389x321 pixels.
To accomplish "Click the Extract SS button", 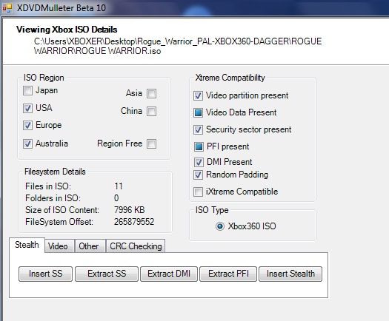I will (107, 274).
